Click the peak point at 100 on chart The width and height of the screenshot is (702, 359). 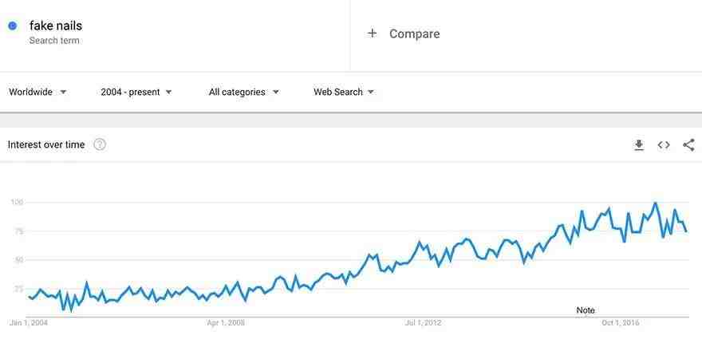[x=656, y=203]
